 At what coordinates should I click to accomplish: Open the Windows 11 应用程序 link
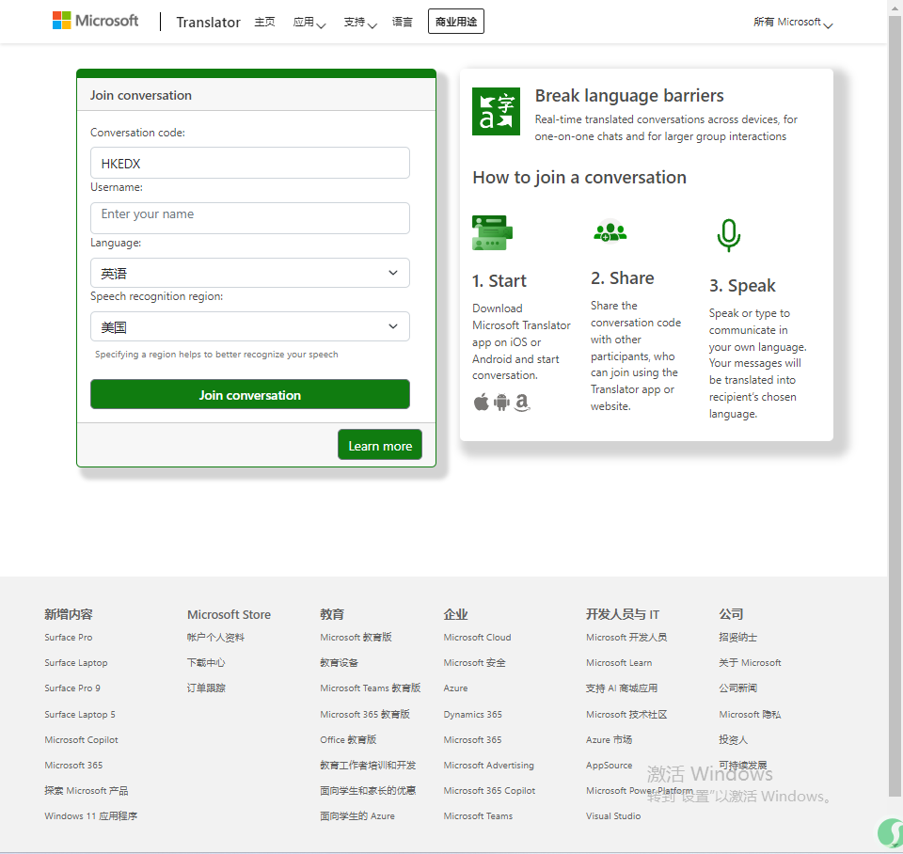[91, 815]
